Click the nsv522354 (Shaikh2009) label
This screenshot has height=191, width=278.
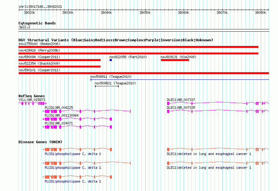click(39, 63)
